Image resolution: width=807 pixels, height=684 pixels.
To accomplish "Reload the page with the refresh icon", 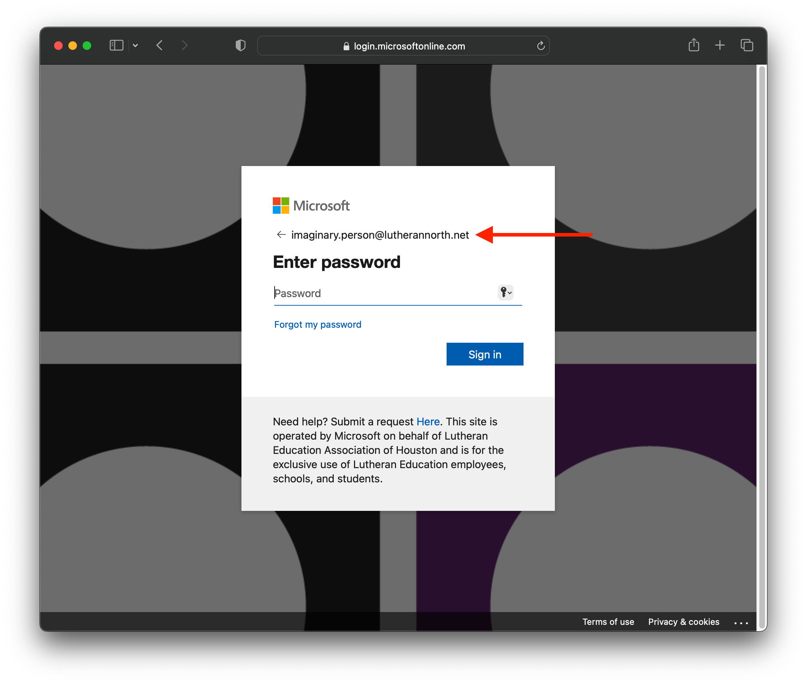I will (x=541, y=46).
